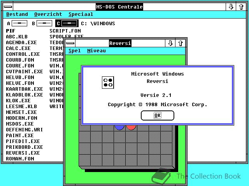The width and height of the screenshot is (249, 186).
Task: Open the Niveau menu in Reversi
Action: [x=96, y=51]
